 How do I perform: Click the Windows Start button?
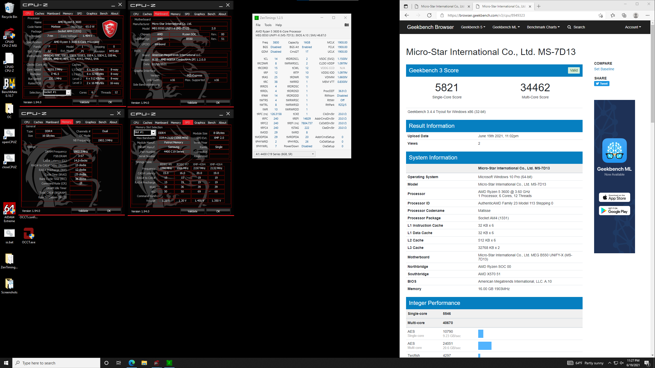[x=6, y=363]
